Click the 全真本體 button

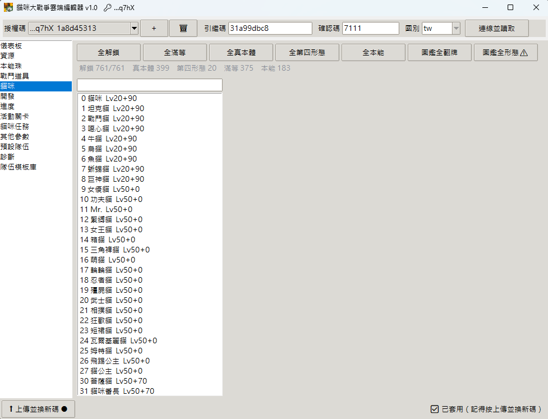pos(241,52)
